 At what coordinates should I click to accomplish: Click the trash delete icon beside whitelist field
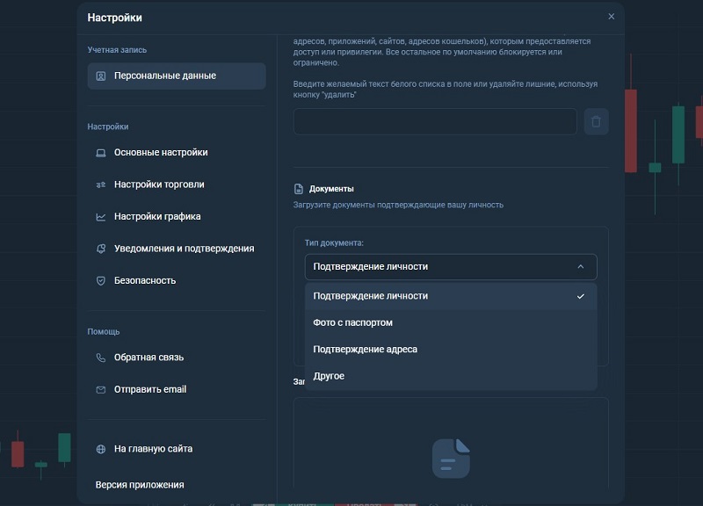596,122
